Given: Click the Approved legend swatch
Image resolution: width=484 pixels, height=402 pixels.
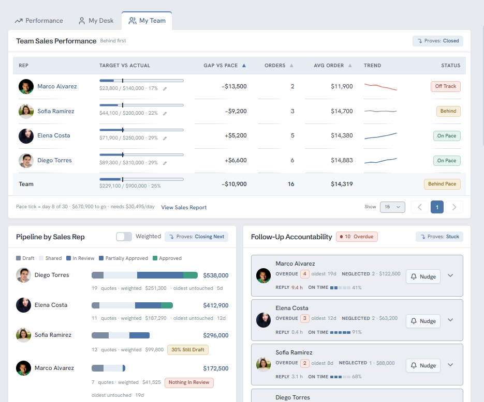Looking at the screenshot, I should [x=155, y=258].
